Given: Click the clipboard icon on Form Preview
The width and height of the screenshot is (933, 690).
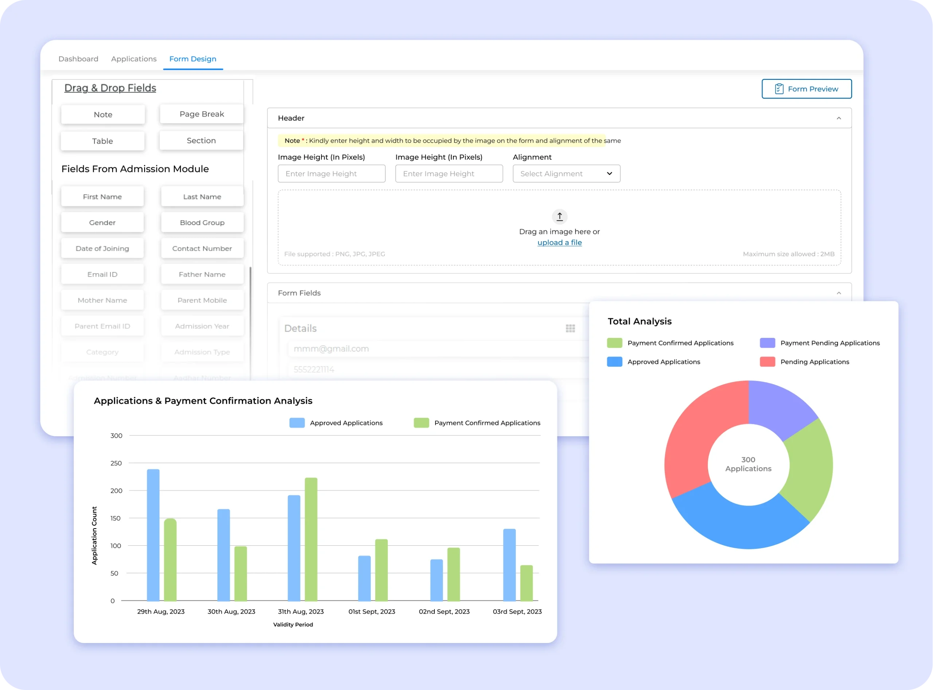Looking at the screenshot, I should pyautogui.click(x=779, y=89).
